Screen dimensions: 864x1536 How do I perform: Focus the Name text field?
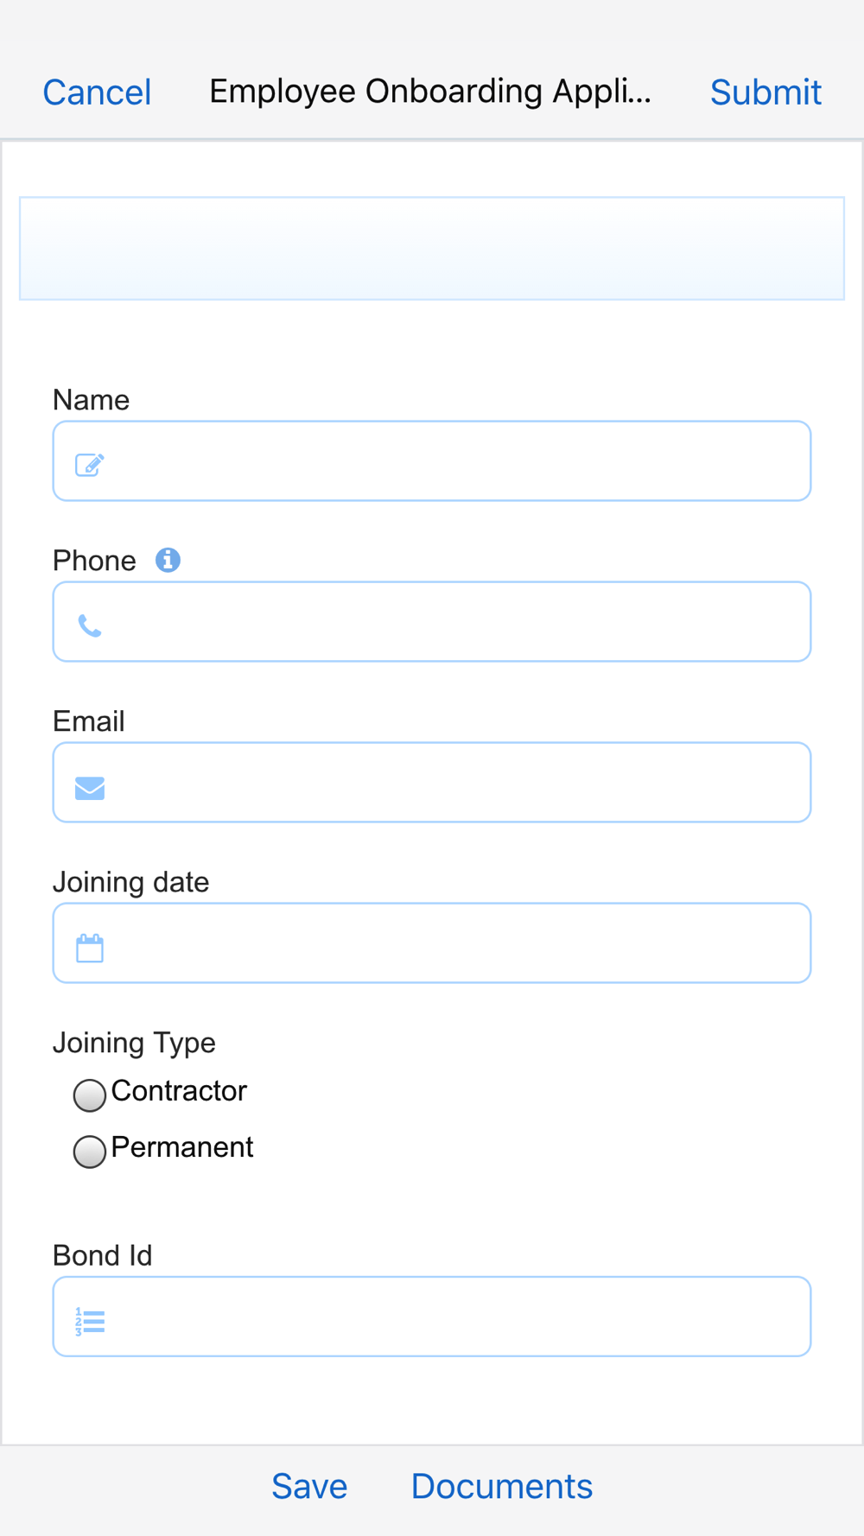(x=432, y=461)
